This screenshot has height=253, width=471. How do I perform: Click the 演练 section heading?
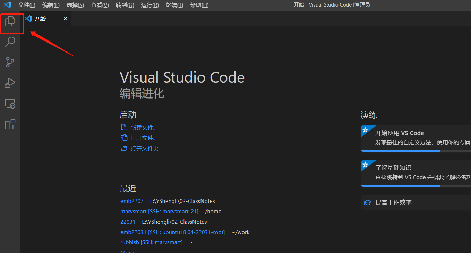[x=369, y=115]
